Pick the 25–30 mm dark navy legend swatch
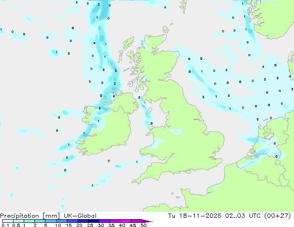 pyautogui.click(x=94, y=221)
